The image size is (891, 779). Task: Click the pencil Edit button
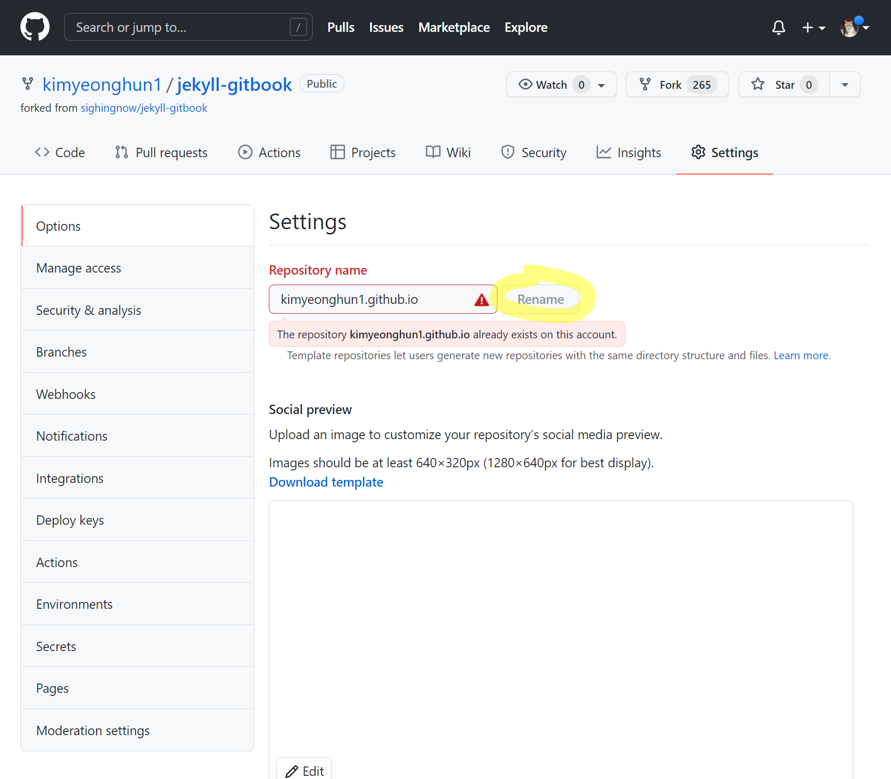pos(304,771)
